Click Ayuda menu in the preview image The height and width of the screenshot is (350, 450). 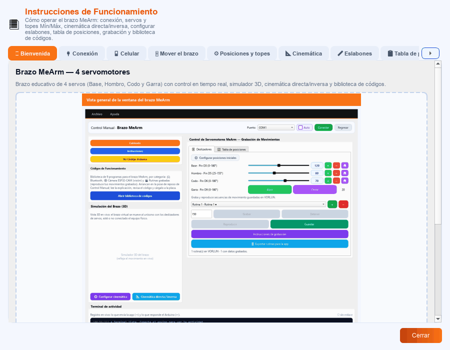114,114
